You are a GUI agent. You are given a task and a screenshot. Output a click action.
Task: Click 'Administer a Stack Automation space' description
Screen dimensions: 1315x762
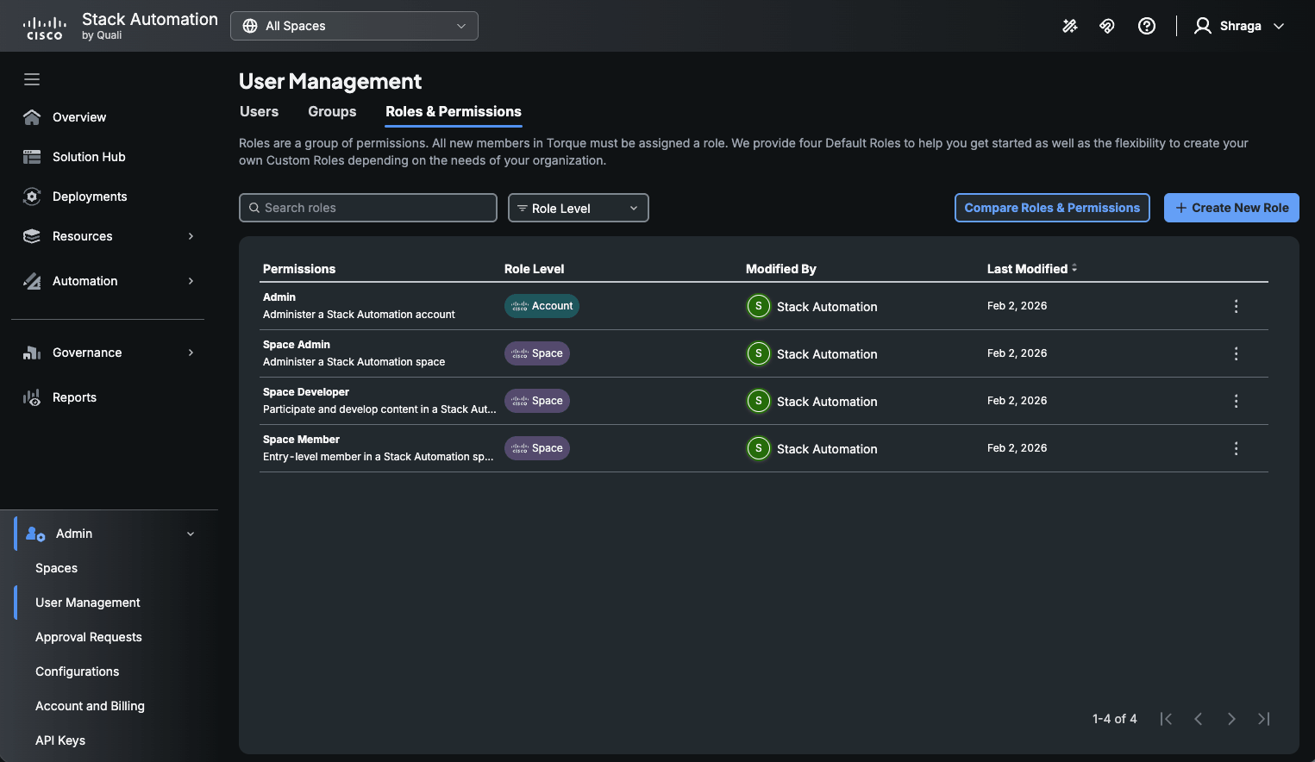pyautogui.click(x=354, y=362)
